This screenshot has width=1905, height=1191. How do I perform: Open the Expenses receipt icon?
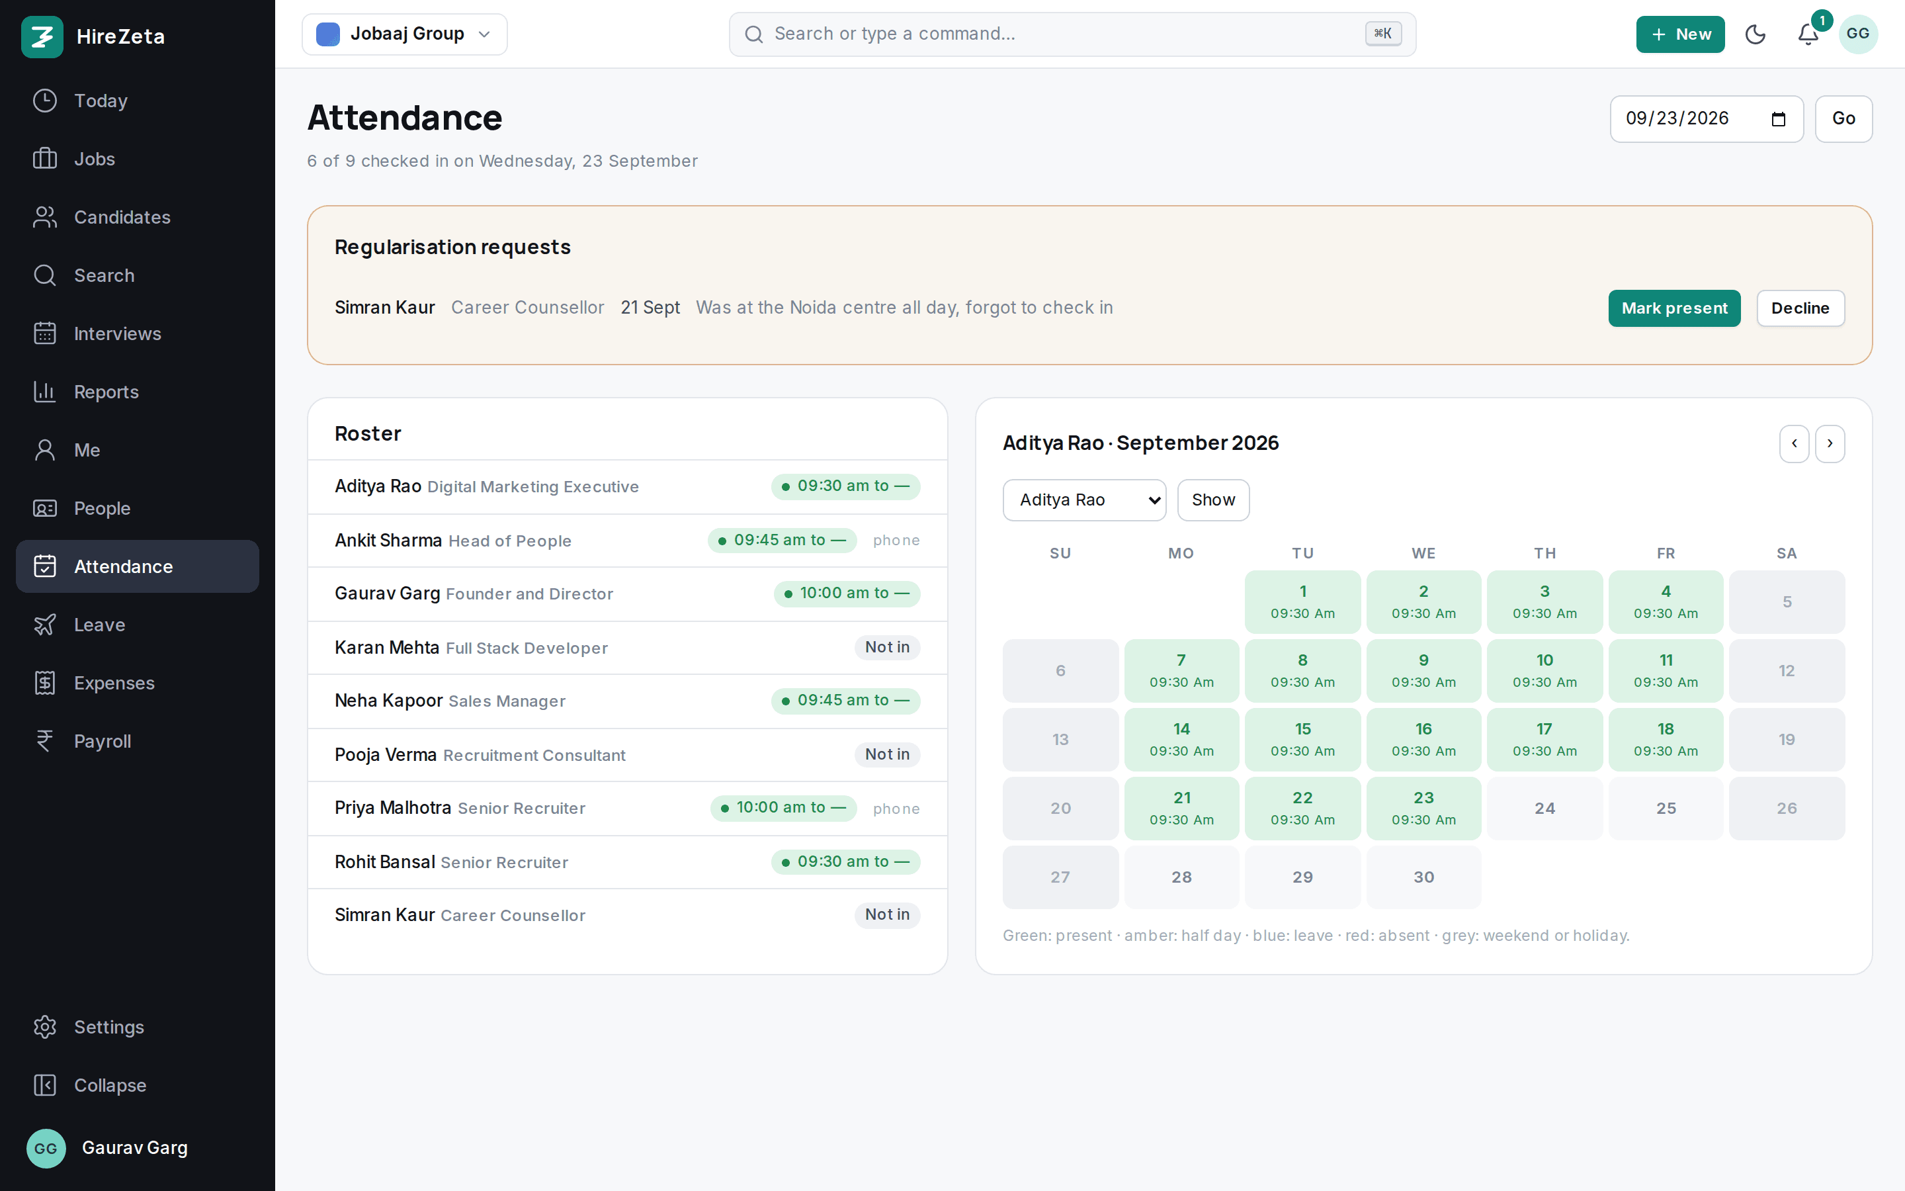45,683
